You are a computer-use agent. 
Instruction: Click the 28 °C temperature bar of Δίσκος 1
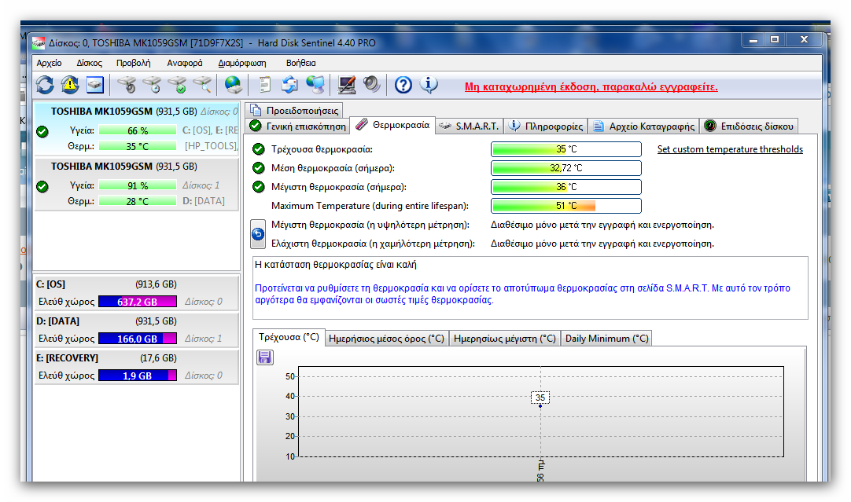[x=138, y=201]
